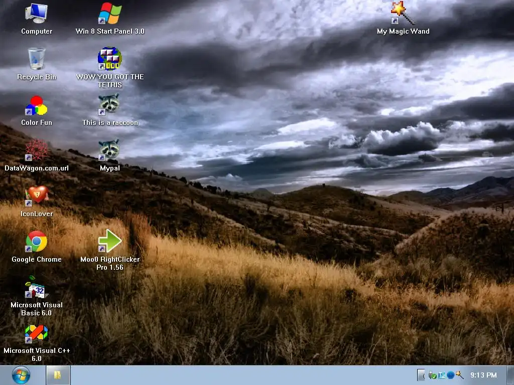Open the Windows Start orb

pos(21,375)
